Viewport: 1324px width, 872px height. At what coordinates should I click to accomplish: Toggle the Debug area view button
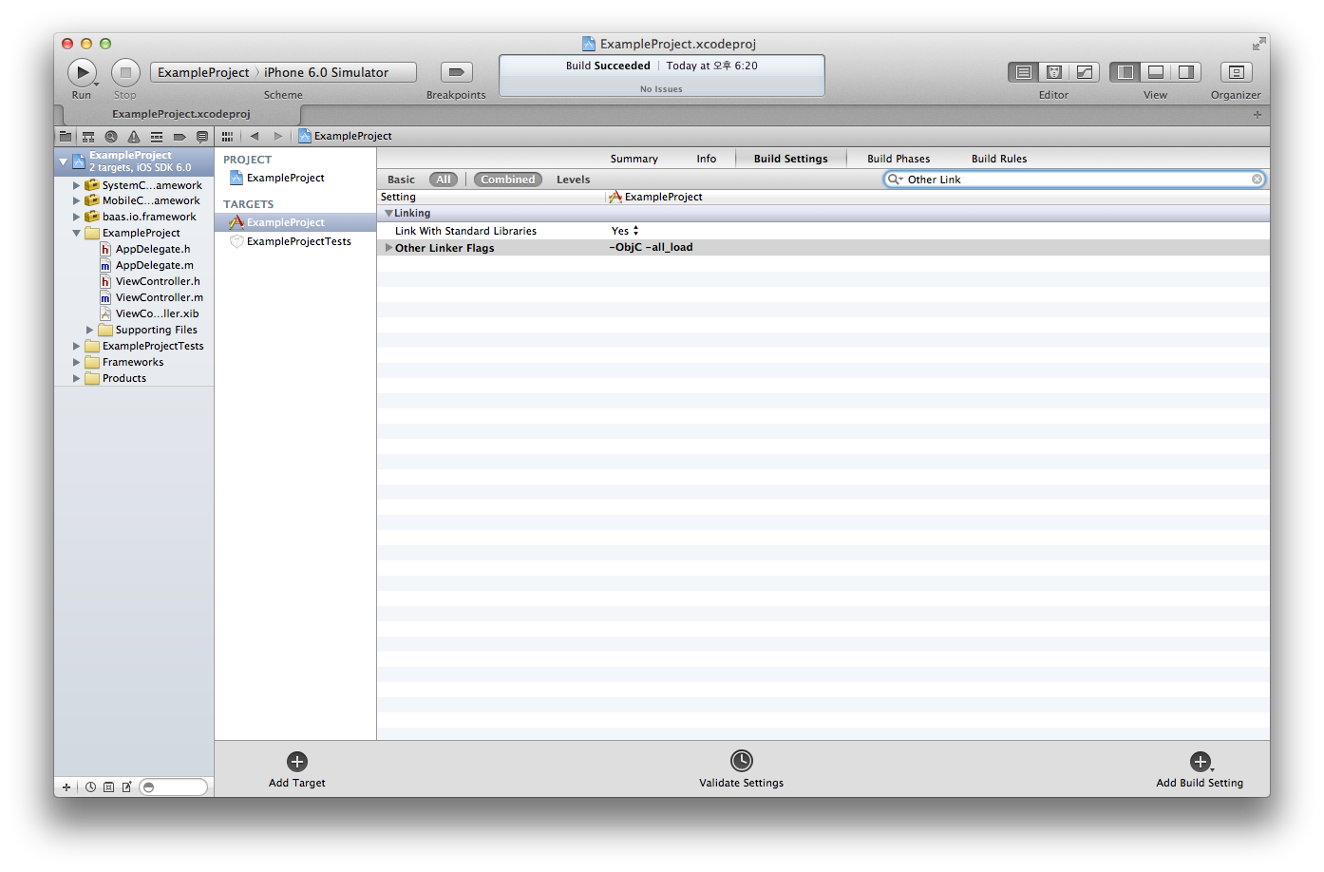[1156, 72]
